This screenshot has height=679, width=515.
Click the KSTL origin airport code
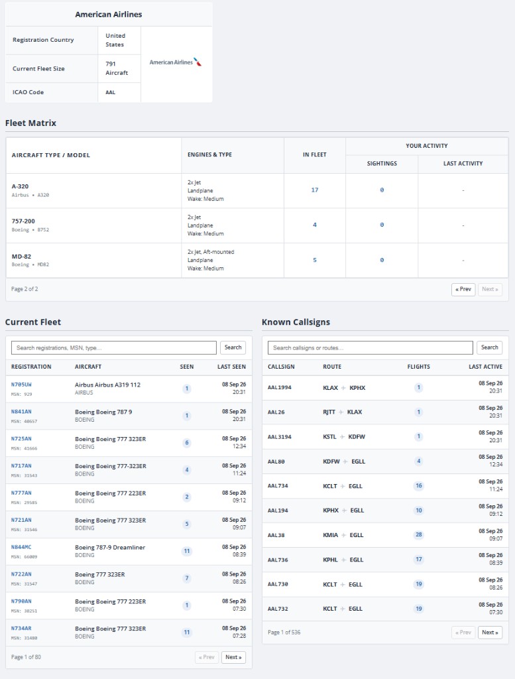pos(329,437)
